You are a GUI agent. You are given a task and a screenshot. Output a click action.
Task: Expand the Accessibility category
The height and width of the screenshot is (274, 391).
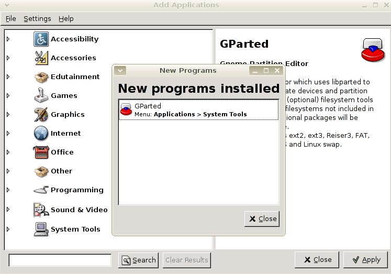tap(8, 39)
